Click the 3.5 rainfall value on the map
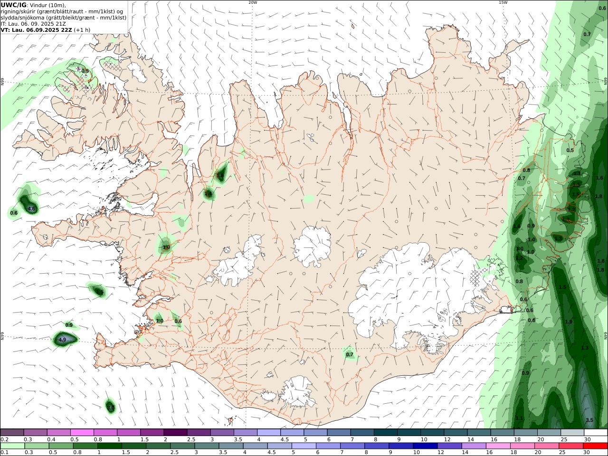 [589, 420]
